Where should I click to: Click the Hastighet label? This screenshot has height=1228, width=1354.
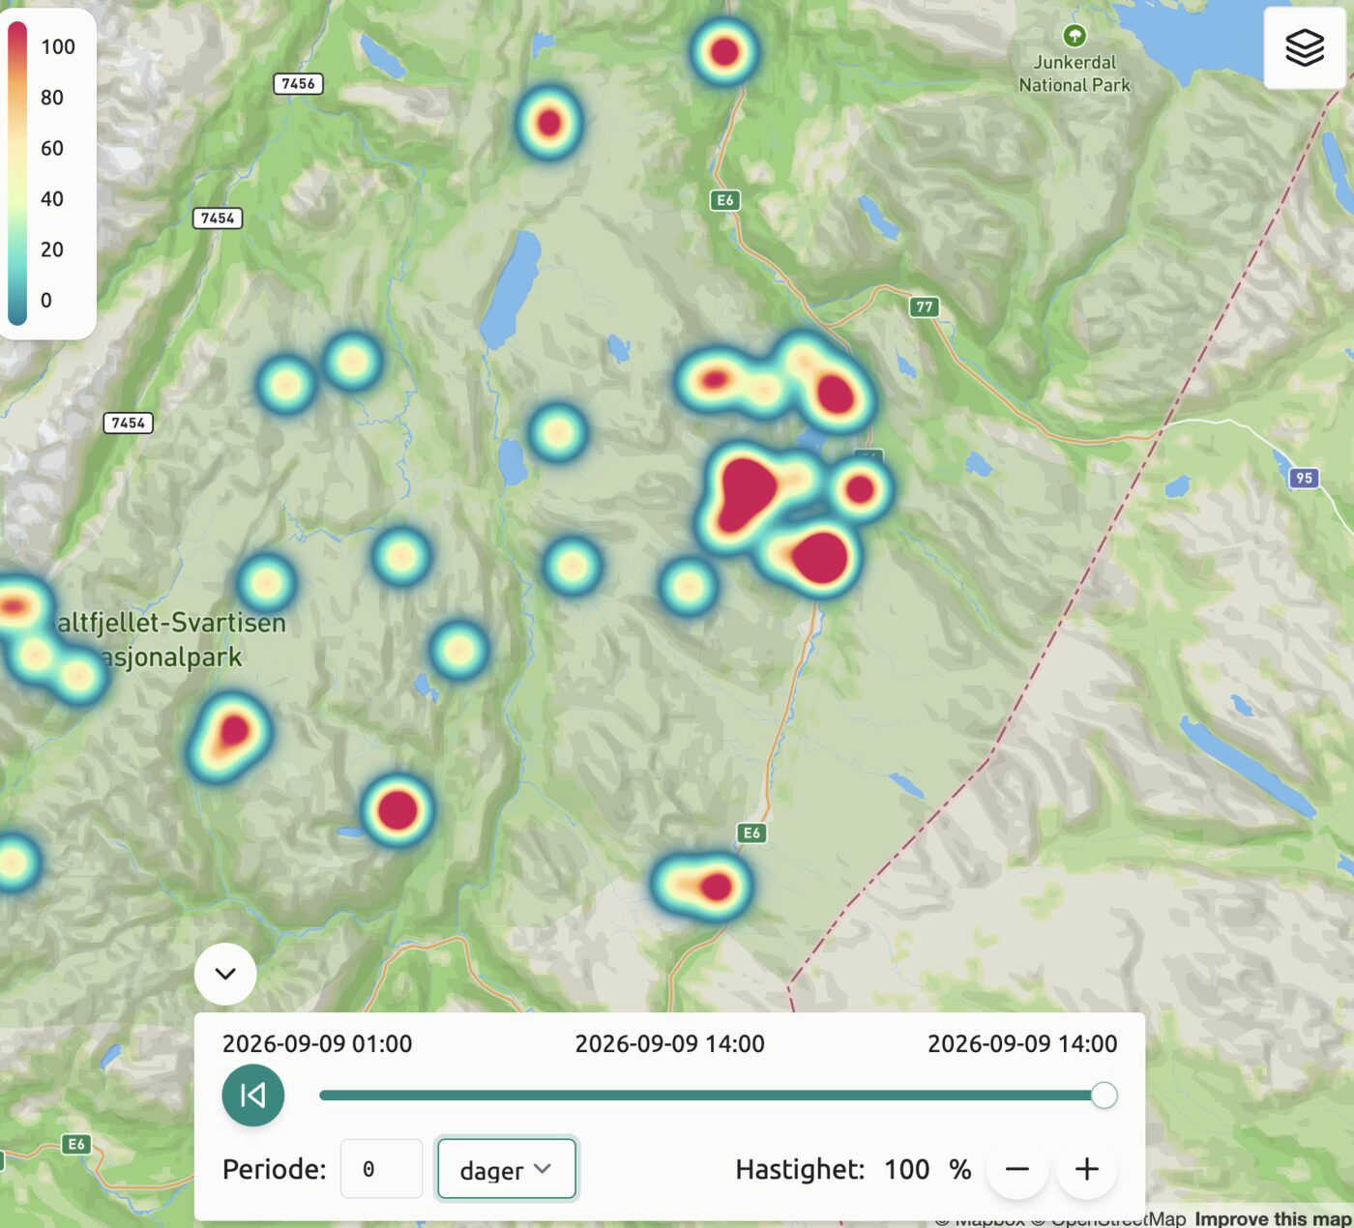pos(800,1170)
